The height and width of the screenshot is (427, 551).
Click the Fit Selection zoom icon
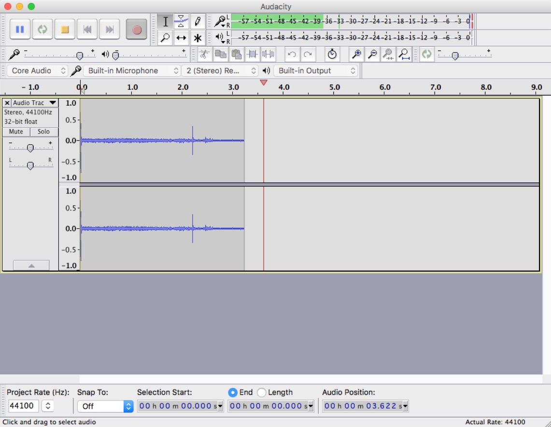coord(388,55)
